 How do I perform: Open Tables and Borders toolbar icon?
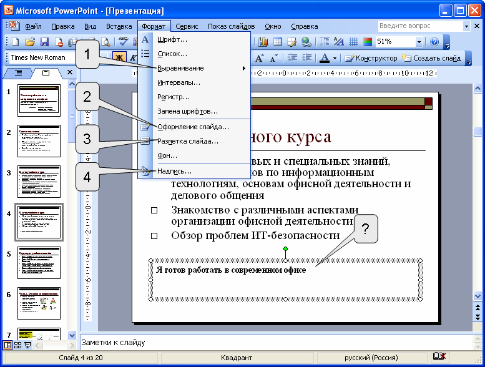(x=292, y=42)
